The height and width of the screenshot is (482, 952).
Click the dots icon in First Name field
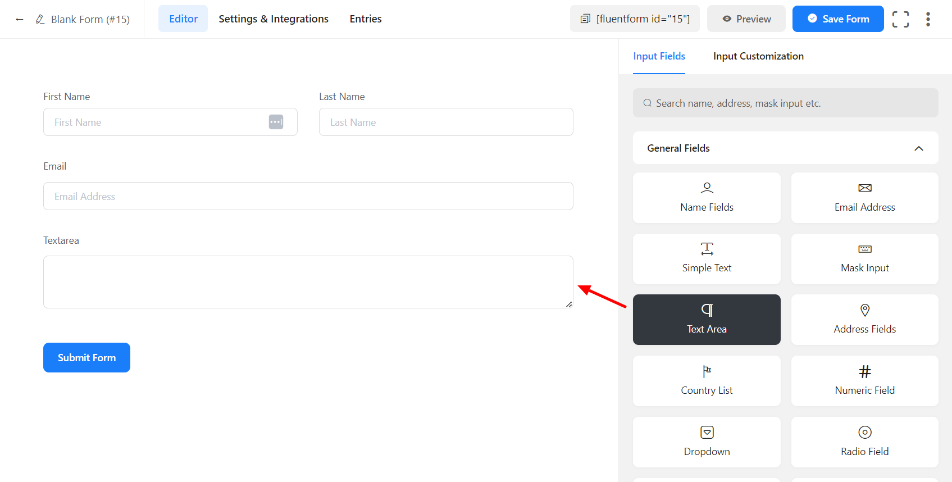[276, 122]
